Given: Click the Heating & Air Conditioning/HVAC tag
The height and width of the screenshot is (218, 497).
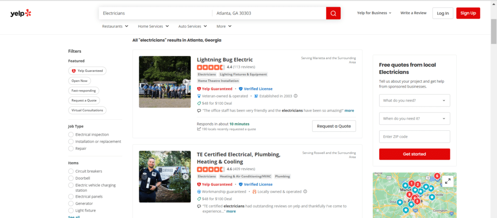Looking at the screenshot, I should point(245,176).
